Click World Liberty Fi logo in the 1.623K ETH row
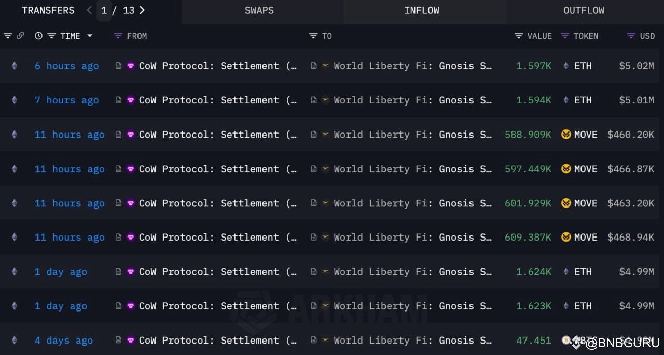The image size is (664, 355). [x=325, y=306]
